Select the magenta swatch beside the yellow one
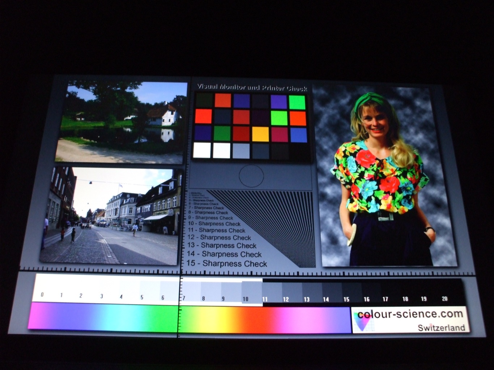494x370 pixels. click(279, 134)
